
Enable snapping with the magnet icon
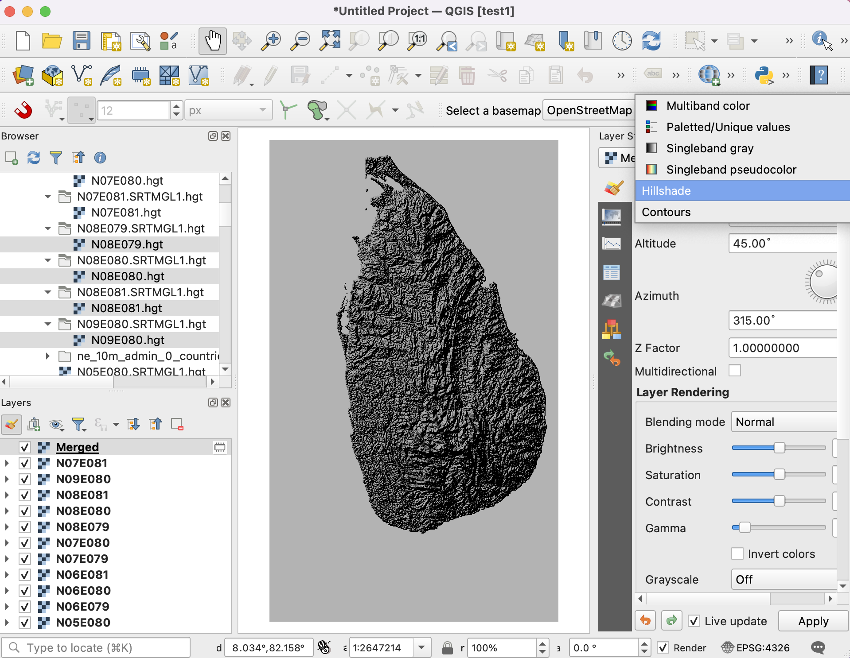[23, 110]
